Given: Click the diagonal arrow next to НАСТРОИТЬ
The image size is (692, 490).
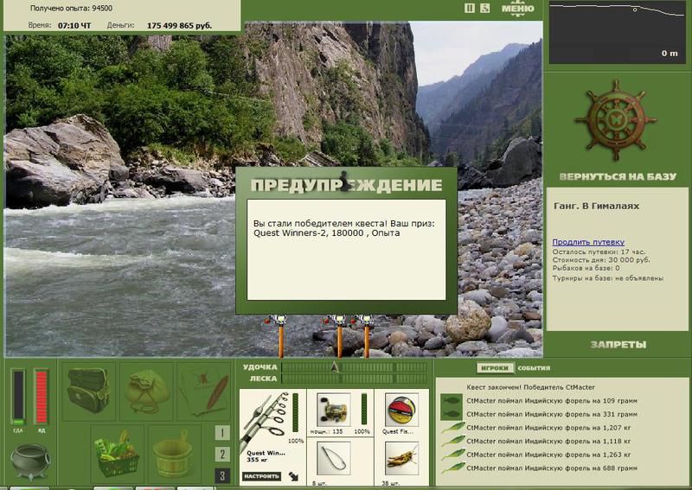Looking at the screenshot, I should coord(293,476).
